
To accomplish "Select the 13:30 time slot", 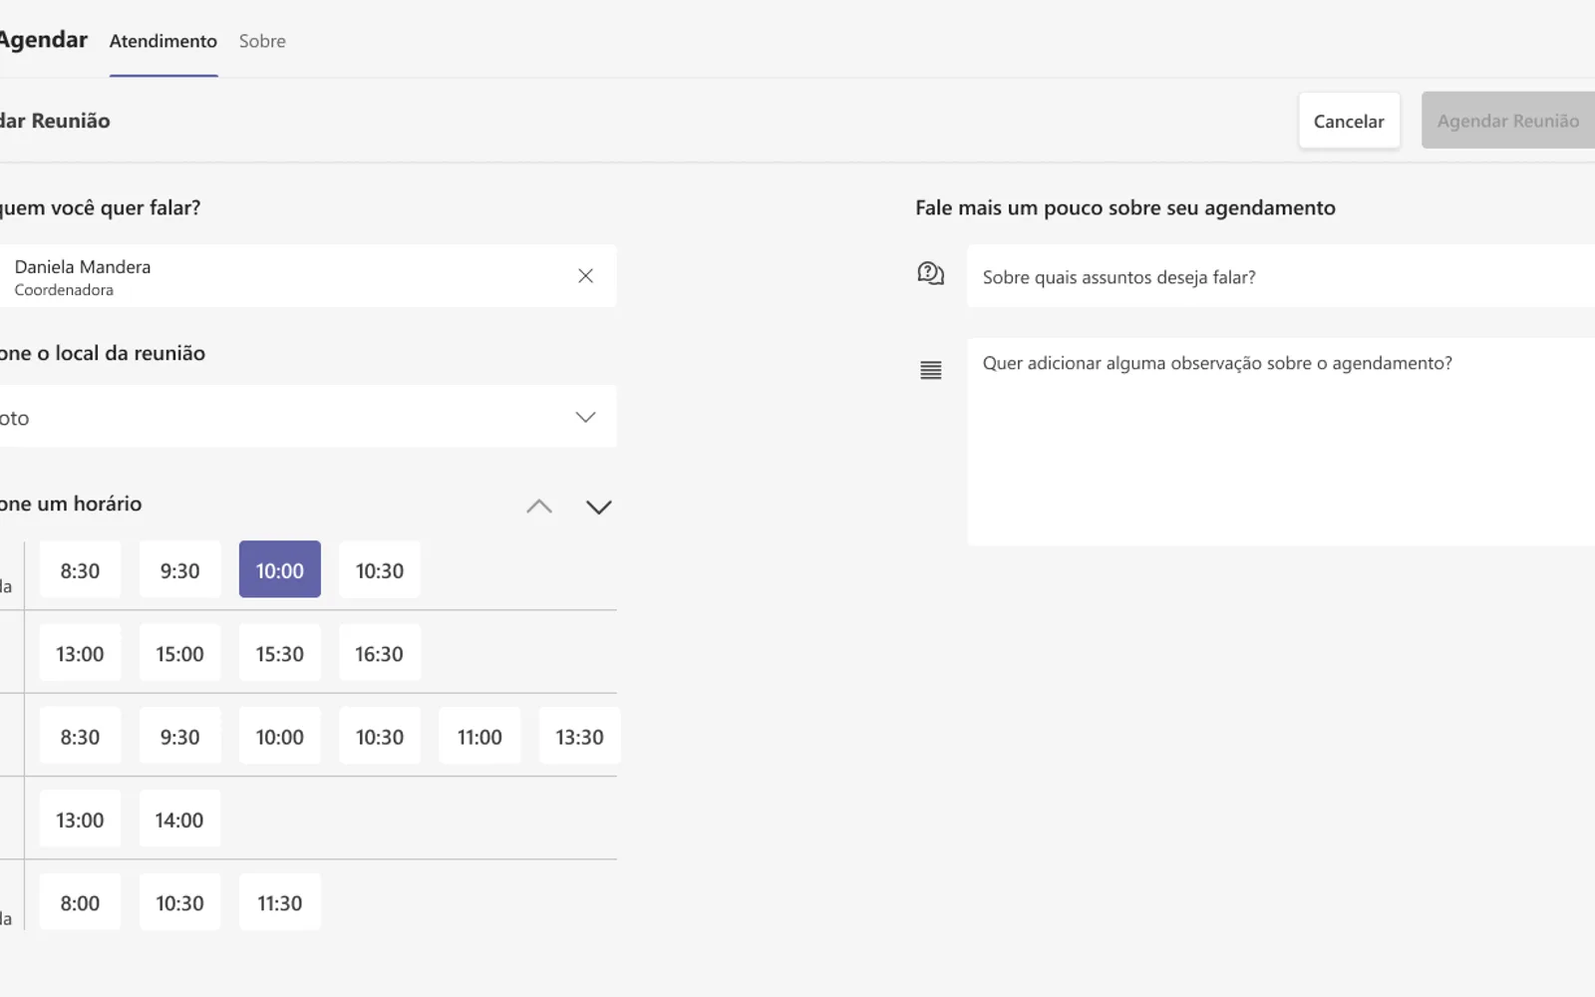I will (579, 736).
